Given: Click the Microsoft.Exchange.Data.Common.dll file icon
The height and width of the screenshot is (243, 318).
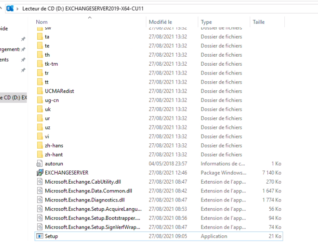Looking at the screenshot, I should pos(40,191).
